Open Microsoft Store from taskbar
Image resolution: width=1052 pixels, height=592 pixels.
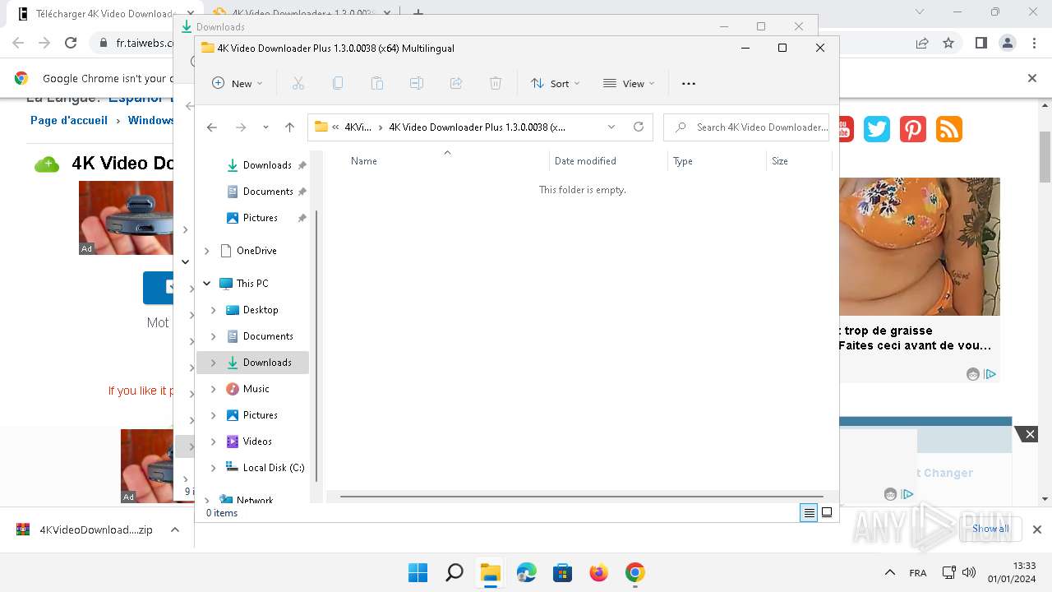(x=563, y=572)
